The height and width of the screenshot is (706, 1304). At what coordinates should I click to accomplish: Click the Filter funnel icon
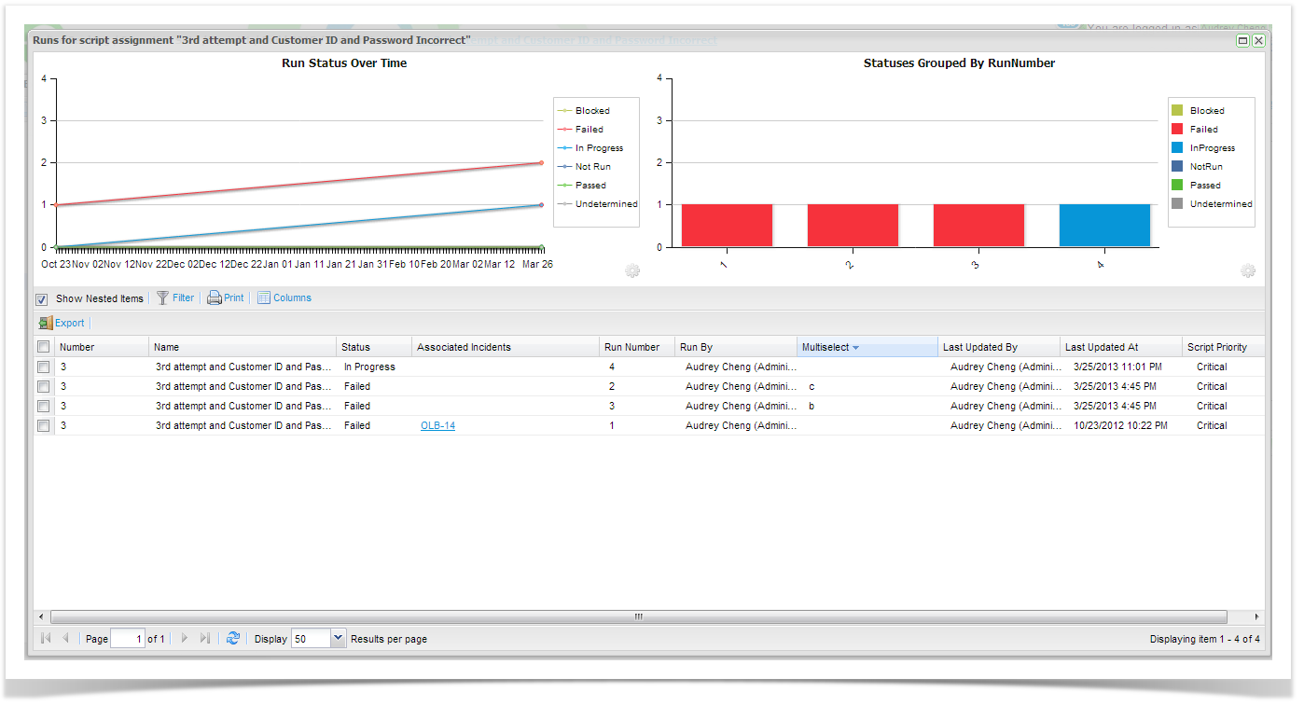tap(163, 298)
